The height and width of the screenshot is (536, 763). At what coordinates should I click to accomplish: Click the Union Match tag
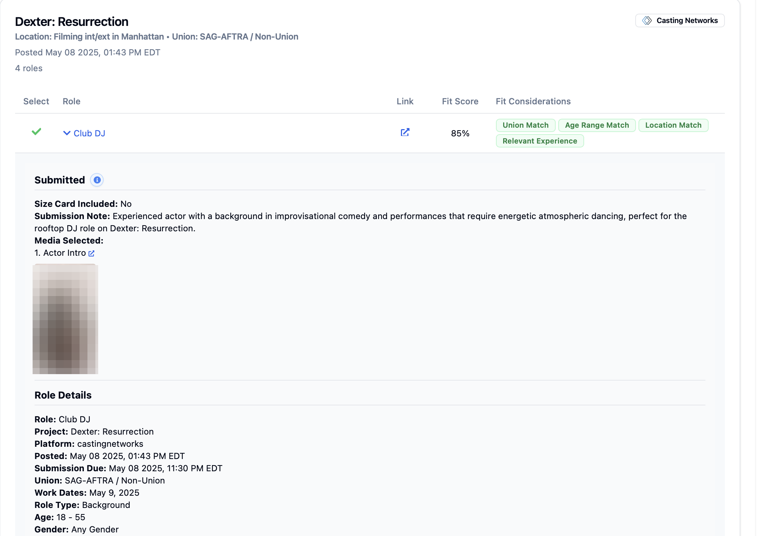pyautogui.click(x=525, y=125)
